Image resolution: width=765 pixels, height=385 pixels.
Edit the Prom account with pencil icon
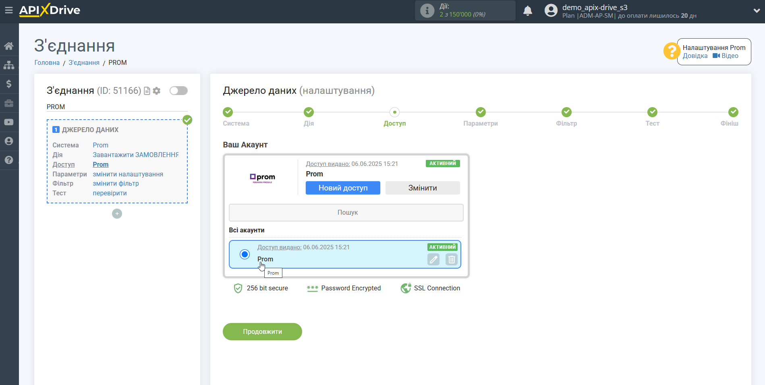tap(433, 259)
